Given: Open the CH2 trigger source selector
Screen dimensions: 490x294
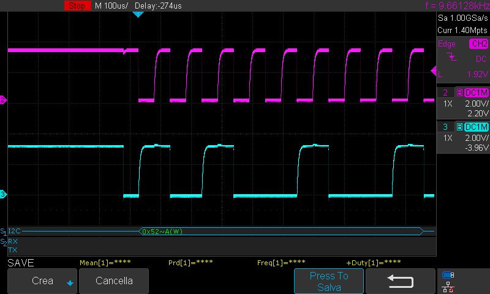Looking at the screenshot, I should tap(478, 44).
